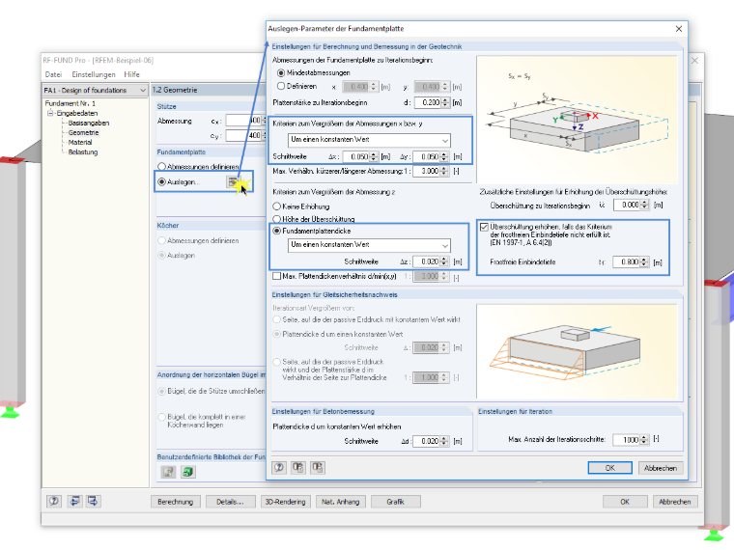This screenshot has width=734, height=550.
Task: Select Auslegen radio under Fundamentplatte
Action: click(x=161, y=182)
